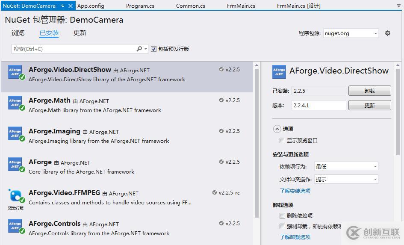Click the AForge.Imaging package icon
Screen dimensions: 404x245
point(17,134)
